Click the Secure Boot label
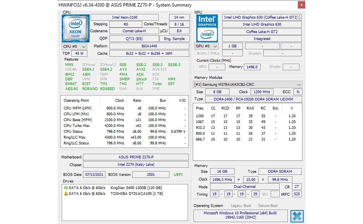 [x=268, y=206]
